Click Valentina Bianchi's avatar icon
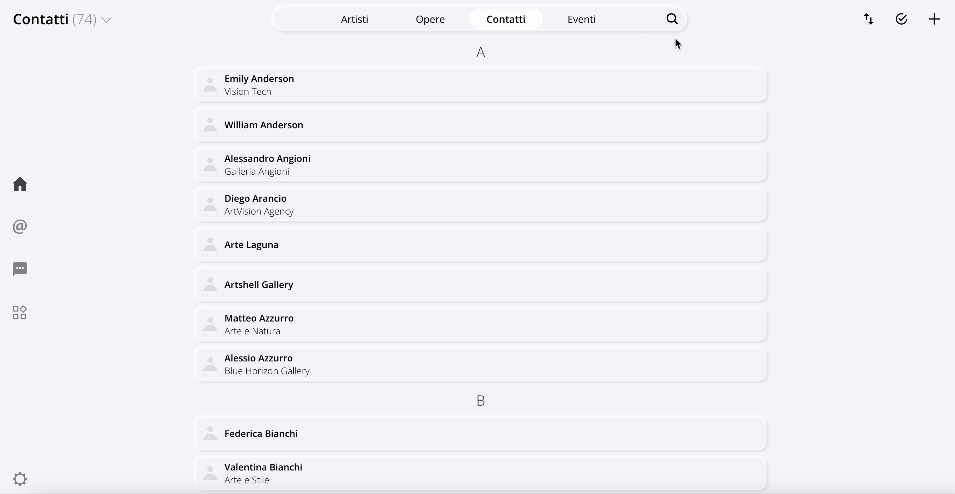Image resolution: width=955 pixels, height=494 pixels. coord(210,474)
